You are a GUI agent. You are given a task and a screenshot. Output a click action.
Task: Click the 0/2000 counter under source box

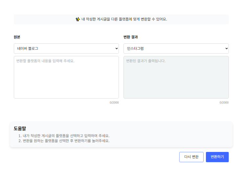(114, 103)
